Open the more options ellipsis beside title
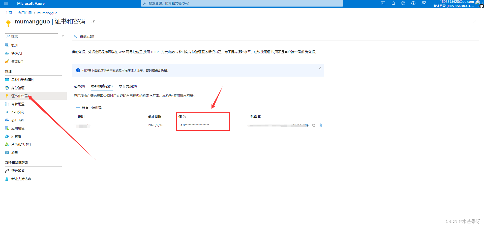484x226 pixels. click(x=101, y=21)
